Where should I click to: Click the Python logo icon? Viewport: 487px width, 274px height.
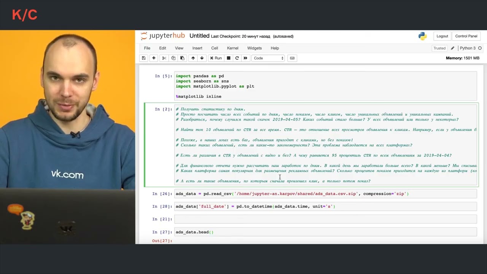pos(422,36)
